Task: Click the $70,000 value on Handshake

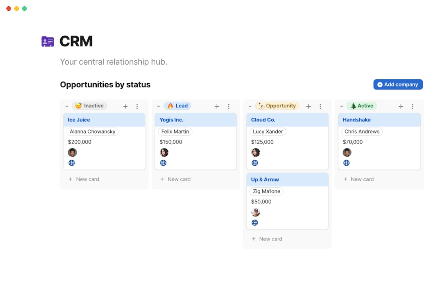Action: click(x=352, y=142)
